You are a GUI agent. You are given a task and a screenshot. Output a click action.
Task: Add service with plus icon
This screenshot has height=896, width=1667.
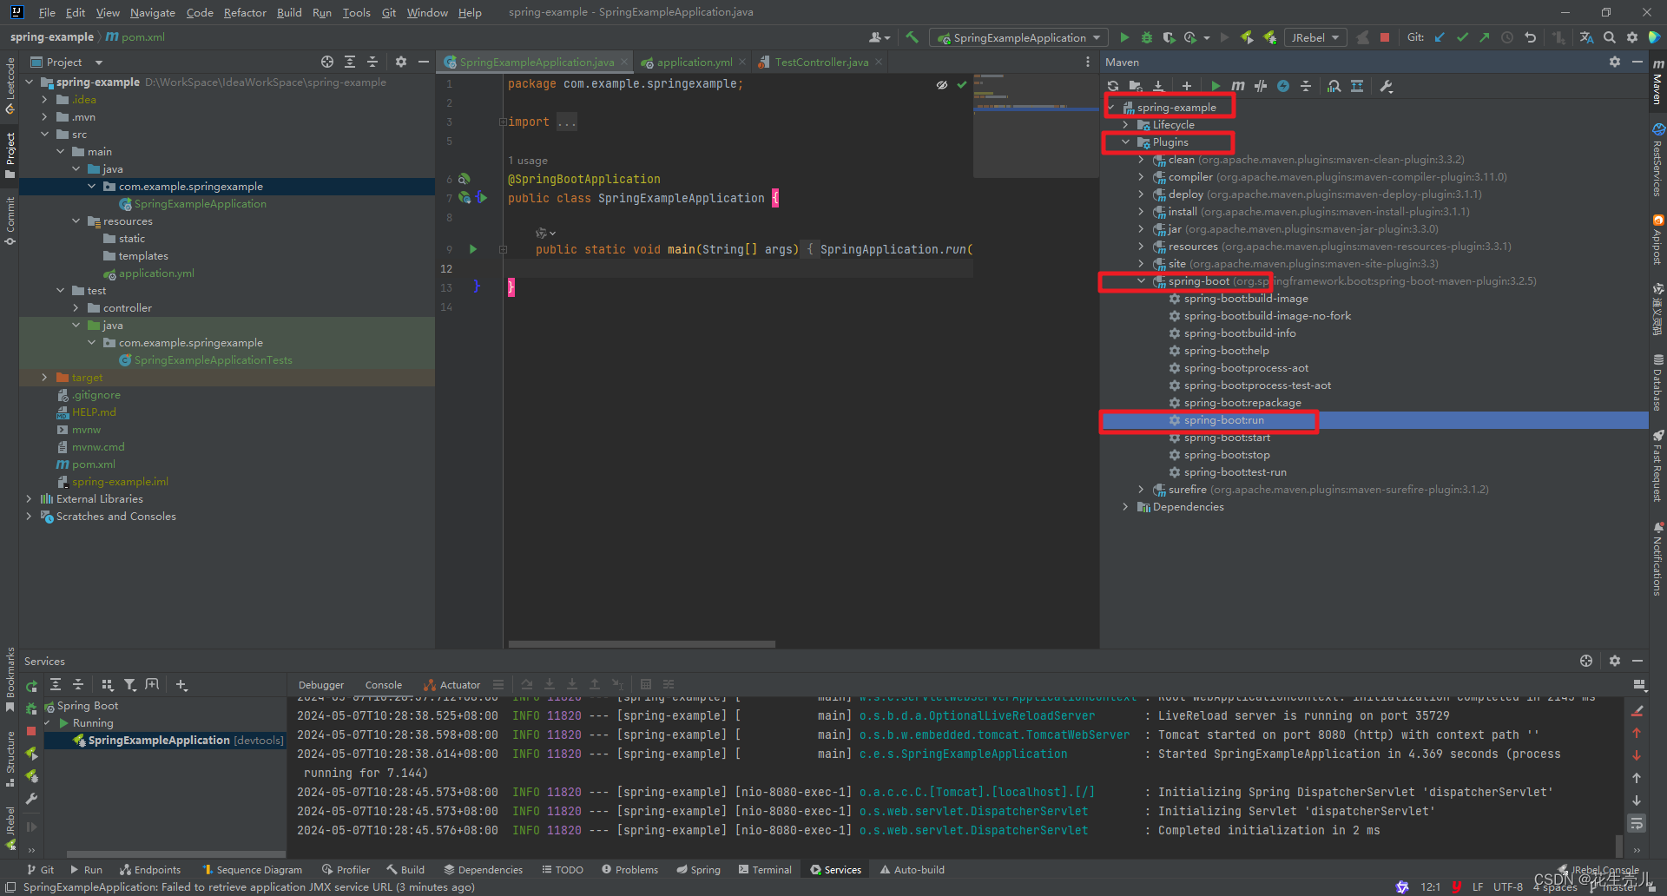(x=181, y=685)
